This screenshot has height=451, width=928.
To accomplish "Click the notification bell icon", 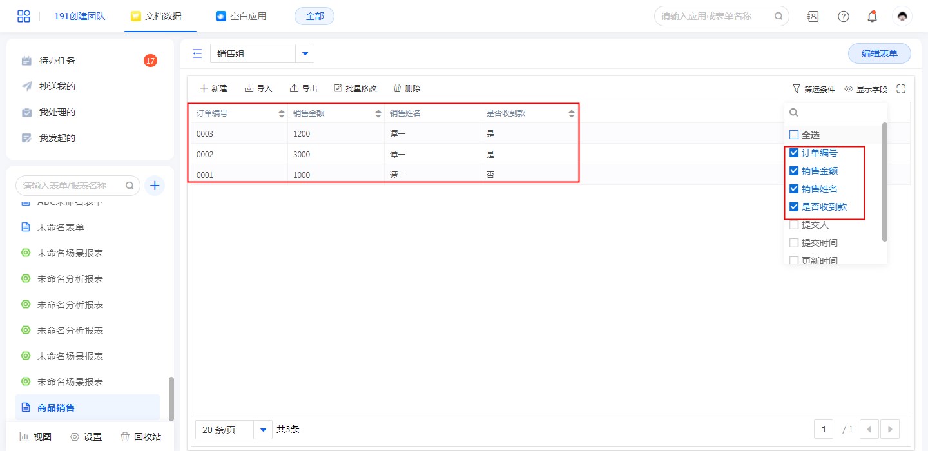I will [x=872, y=16].
